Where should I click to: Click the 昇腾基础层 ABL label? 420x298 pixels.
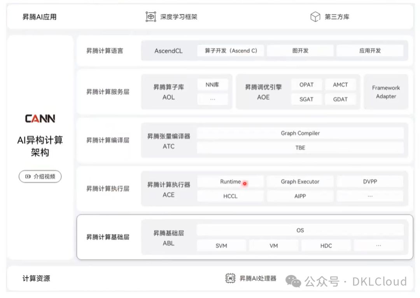pos(168,238)
